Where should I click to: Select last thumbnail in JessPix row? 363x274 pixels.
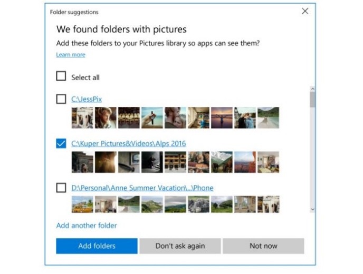tap(268, 118)
